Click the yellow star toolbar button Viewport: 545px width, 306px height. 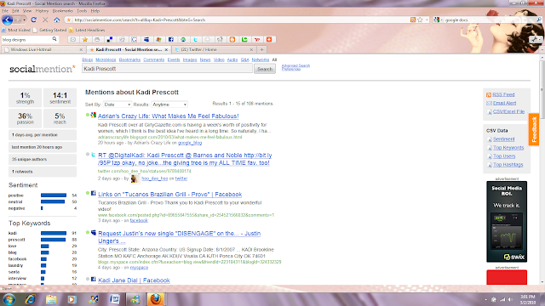[x=85, y=40]
